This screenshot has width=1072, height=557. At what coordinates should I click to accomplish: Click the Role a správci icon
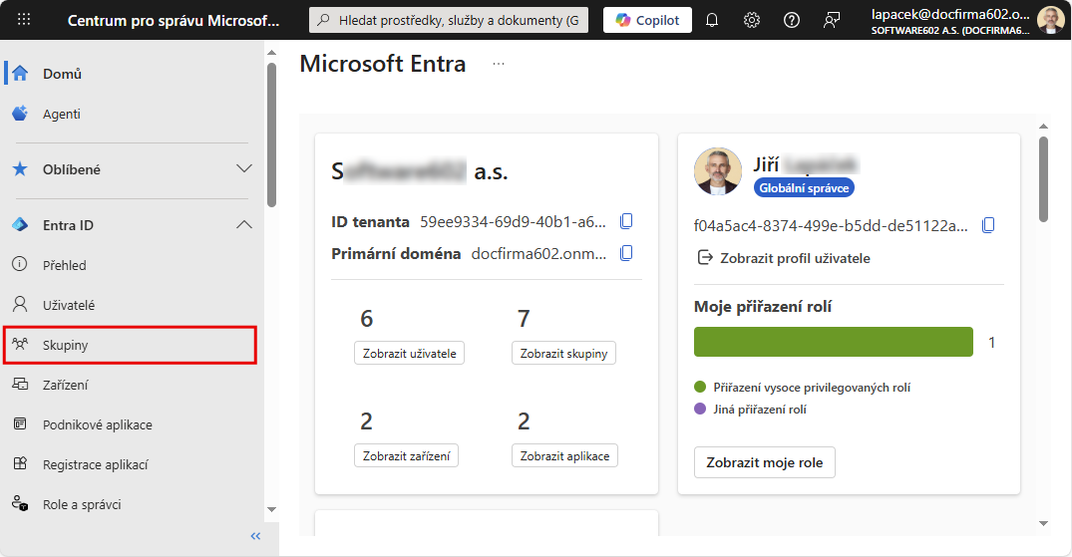pyautogui.click(x=20, y=504)
